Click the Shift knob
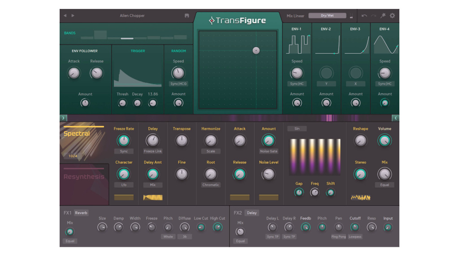Screen dimensions: 459x253 tap(330, 192)
